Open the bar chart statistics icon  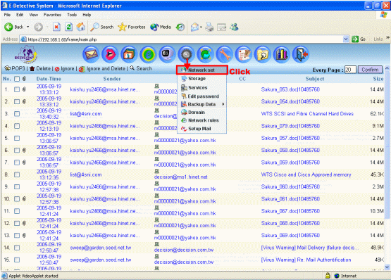(x=282, y=54)
